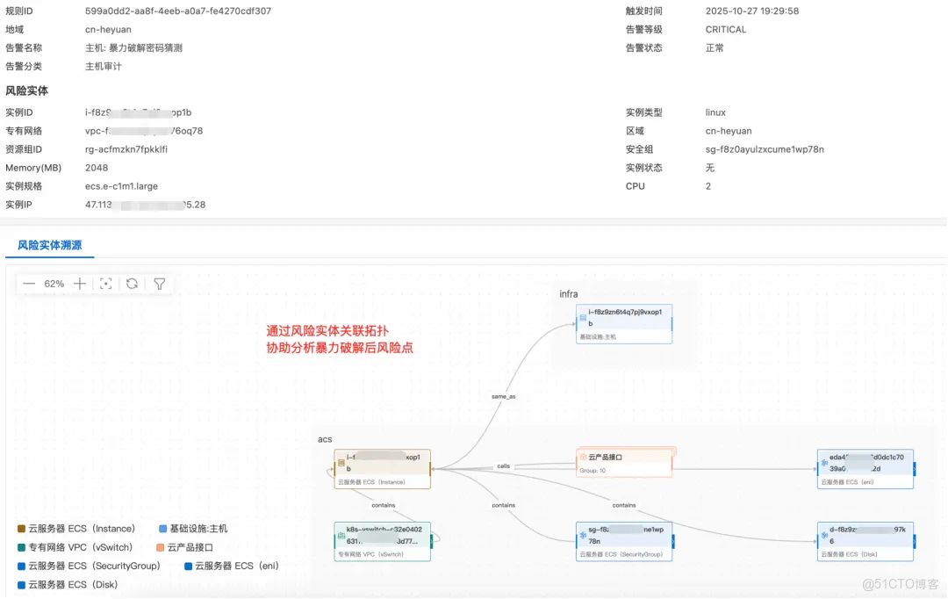Click the plus icon to zoom in

tap(81, 284)
